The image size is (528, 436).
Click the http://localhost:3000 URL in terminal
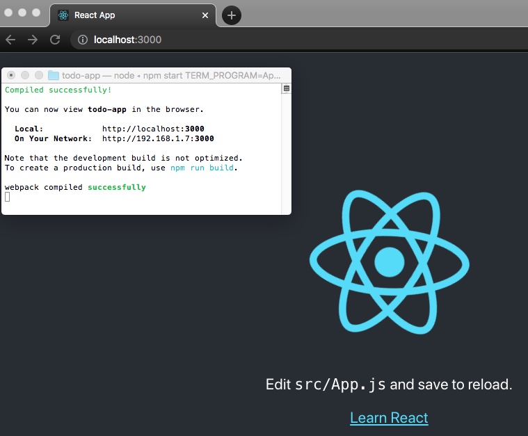[153, 129]
